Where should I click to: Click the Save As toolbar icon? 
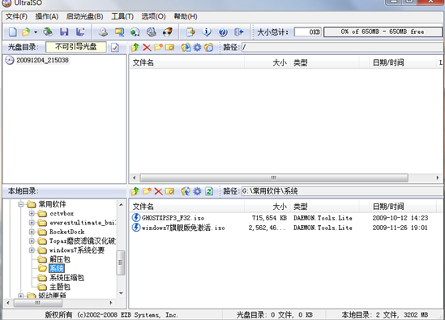click(x=80, y=32)
